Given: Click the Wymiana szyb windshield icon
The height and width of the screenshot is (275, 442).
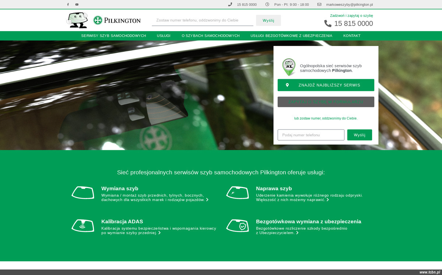Looking at the screenshot, I should pos(83,193).
